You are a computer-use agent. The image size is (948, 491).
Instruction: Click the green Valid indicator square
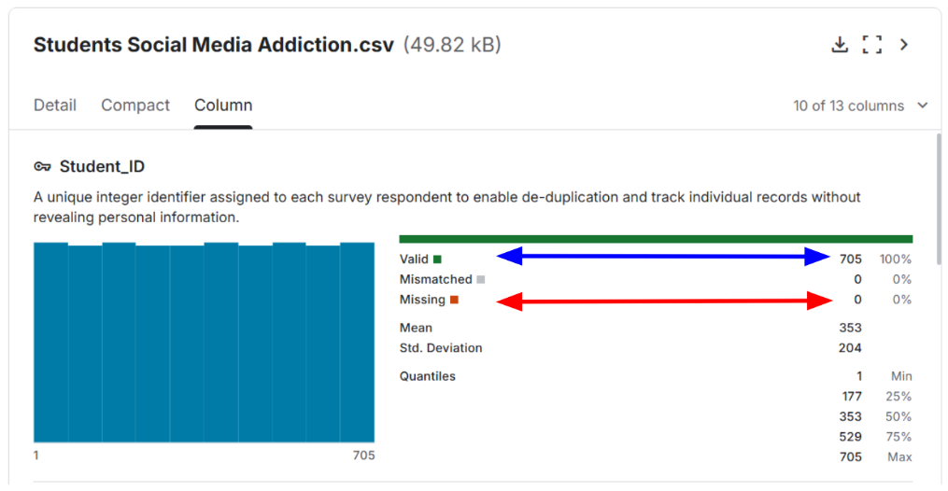coord(437,260)
